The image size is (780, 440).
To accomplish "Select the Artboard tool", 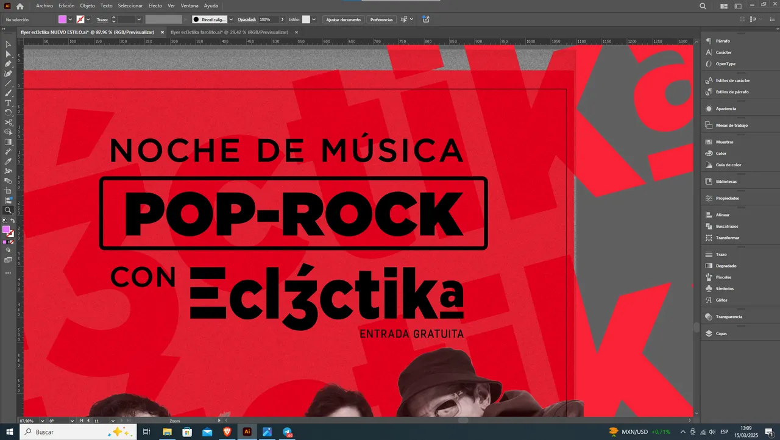I will [x=8, y=191].
